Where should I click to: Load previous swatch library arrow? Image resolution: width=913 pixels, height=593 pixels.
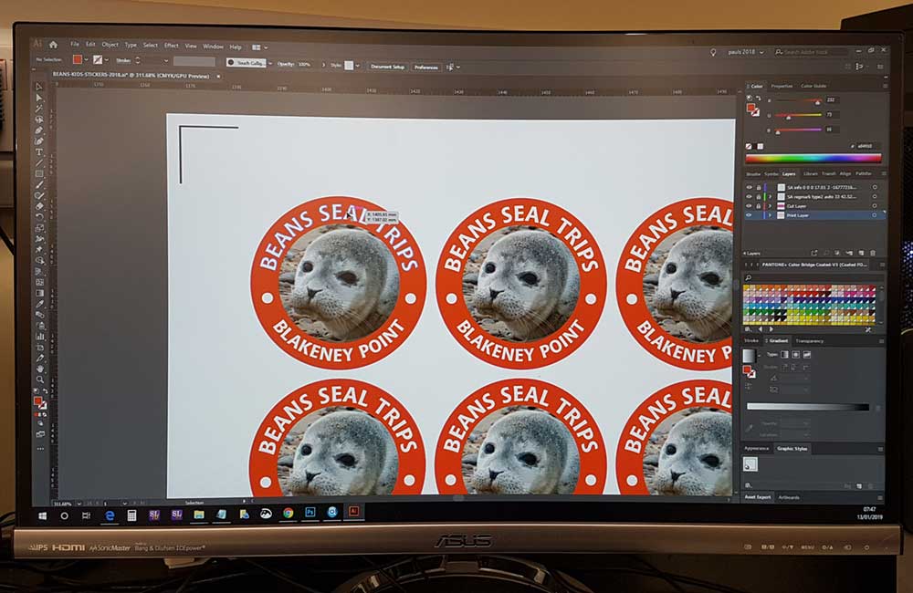[x=761, y=330]
